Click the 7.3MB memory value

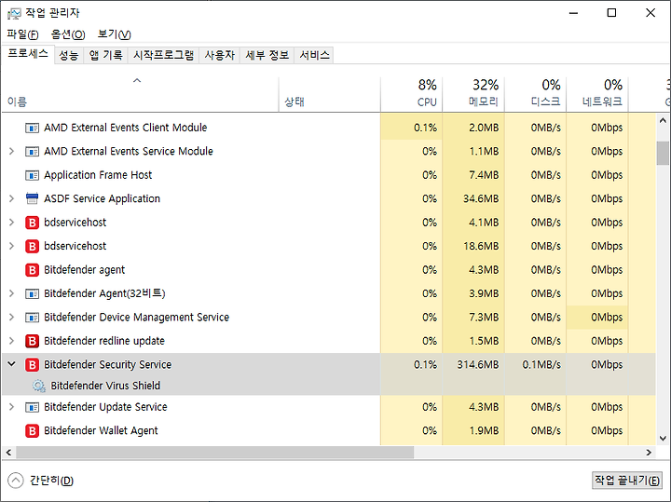[484, 318]
